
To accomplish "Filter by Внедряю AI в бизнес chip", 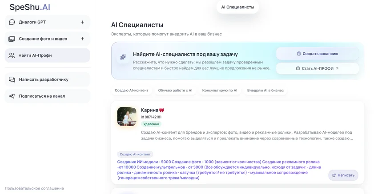I will (x=265, y=91).
